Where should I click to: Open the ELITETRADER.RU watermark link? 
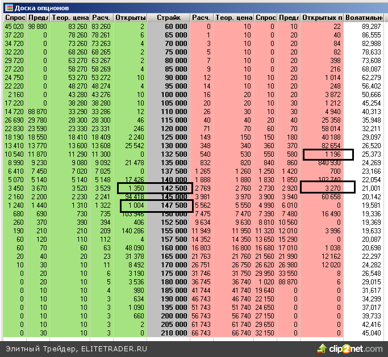[x=77, y=348]
